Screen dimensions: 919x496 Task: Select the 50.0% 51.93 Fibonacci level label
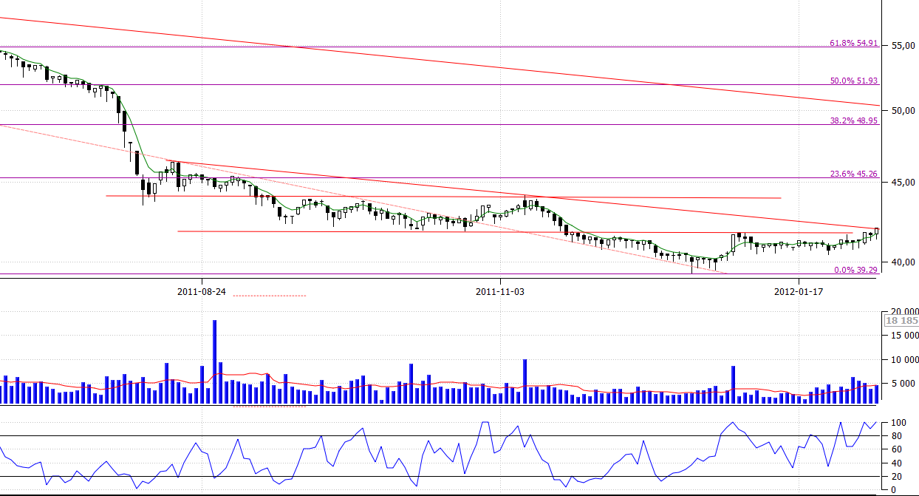(x=853, y=81)
